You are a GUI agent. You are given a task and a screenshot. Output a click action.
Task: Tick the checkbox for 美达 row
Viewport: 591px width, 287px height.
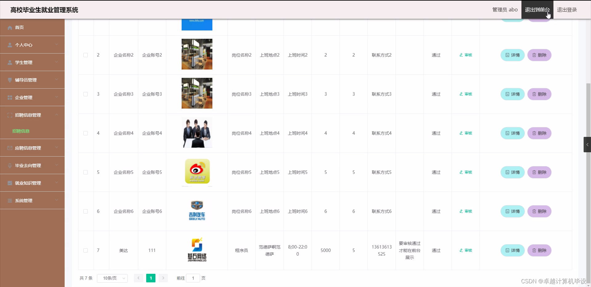[86, 250]
